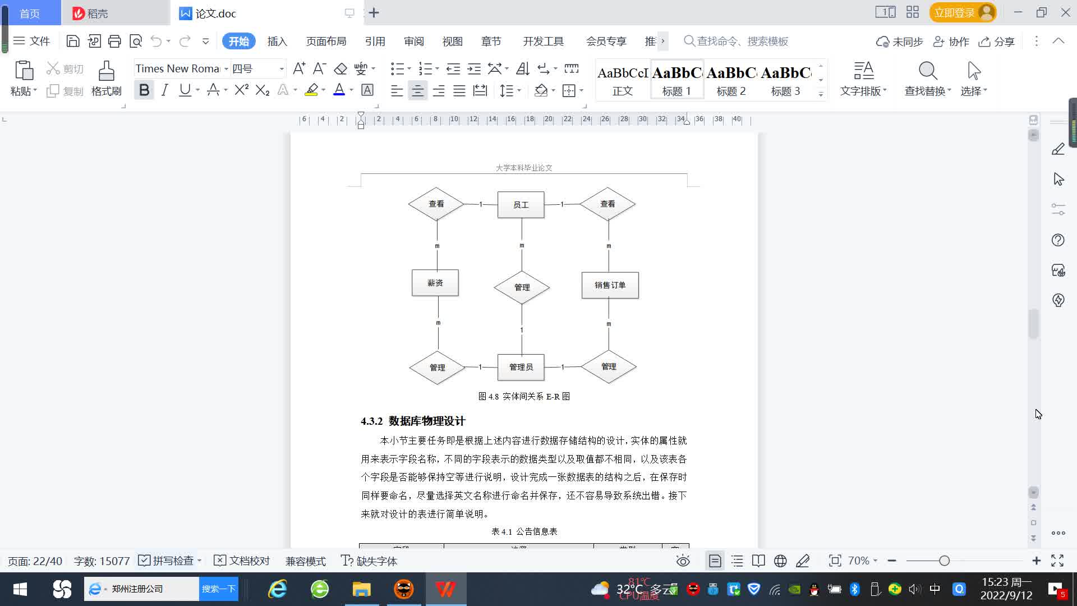Open the 引用 ribbon tab

375,41
